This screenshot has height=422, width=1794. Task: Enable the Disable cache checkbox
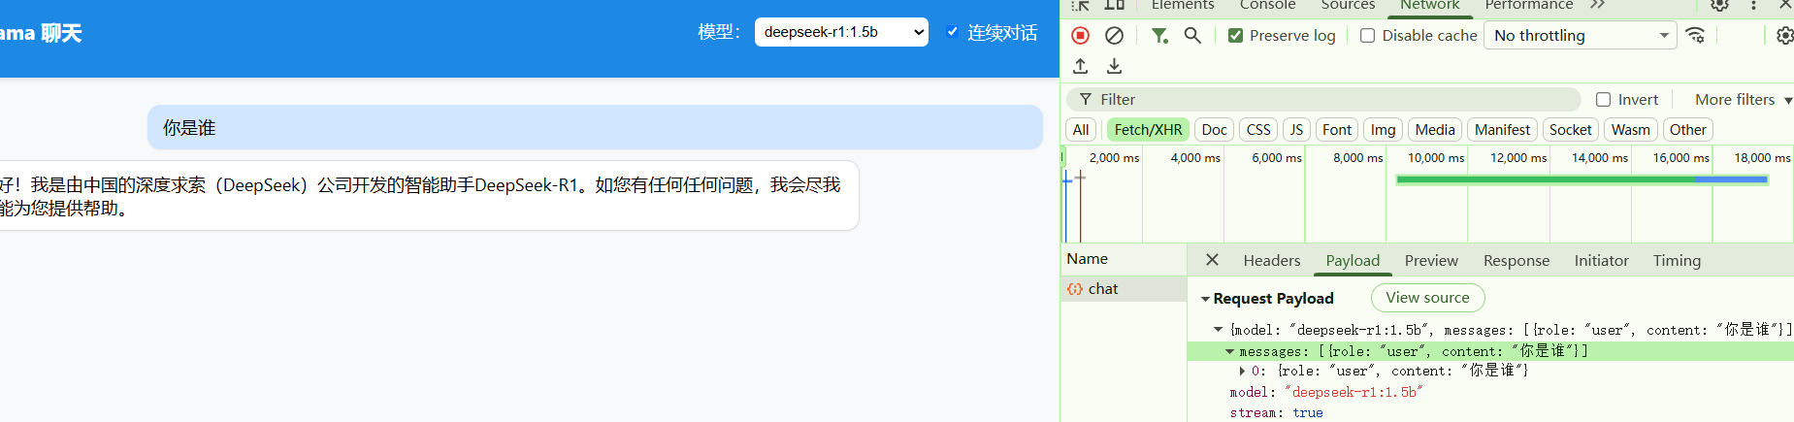pos(1367,35)
